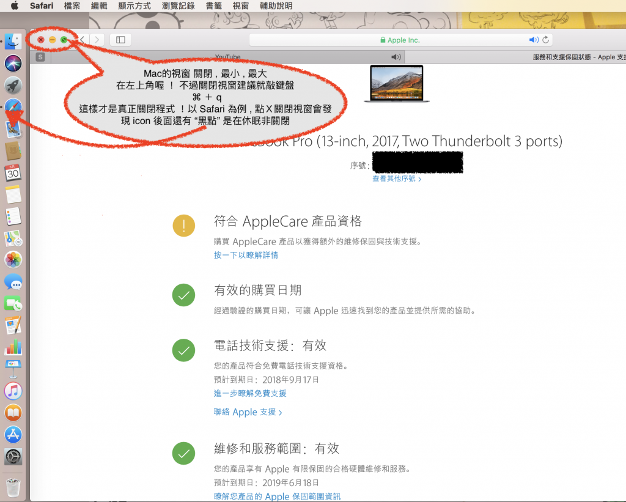
Task: Click the 預計到期日: 2018年9月17日 text
Action: [267, 380]
